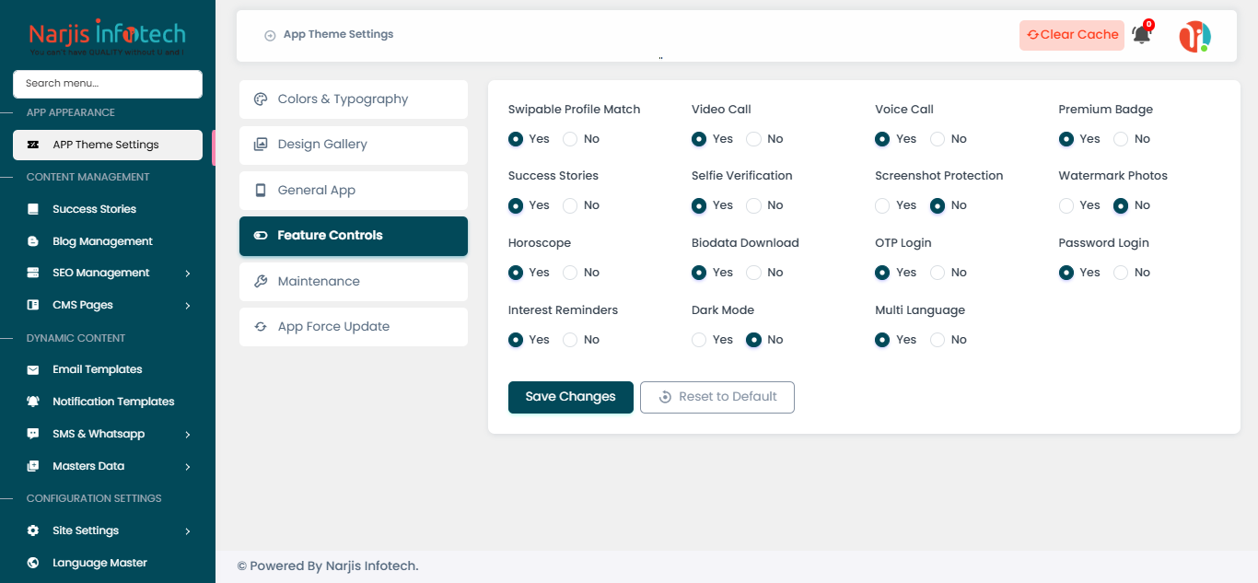
Task: Set OTP Login to No
Action: click(x=937, y=273)
